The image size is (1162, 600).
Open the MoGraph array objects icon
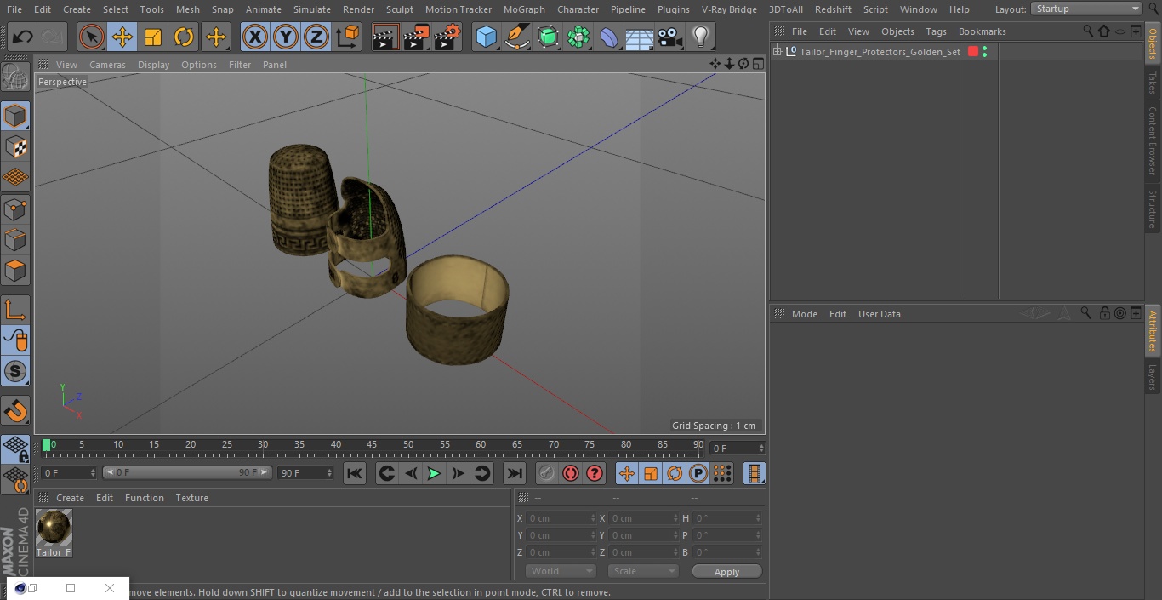pos(578,37)
